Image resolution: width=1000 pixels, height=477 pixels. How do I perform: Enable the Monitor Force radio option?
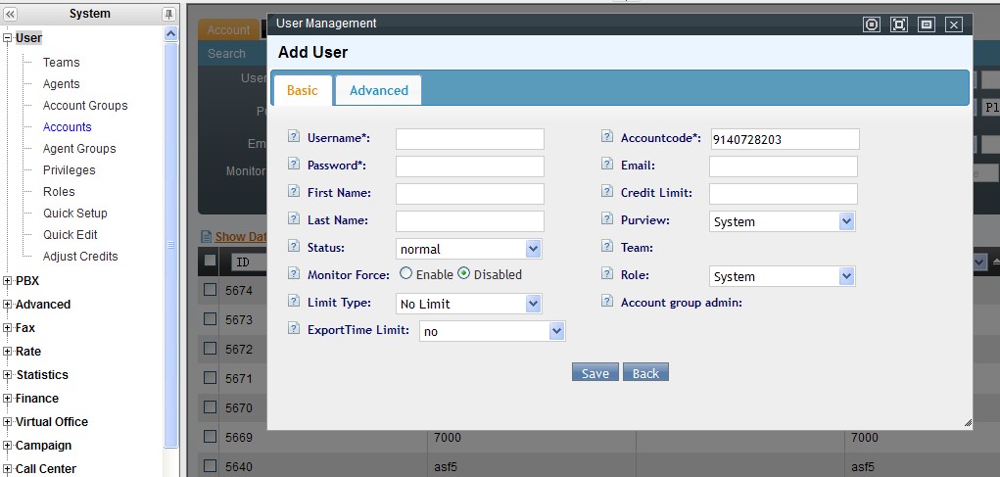[406, 274]
